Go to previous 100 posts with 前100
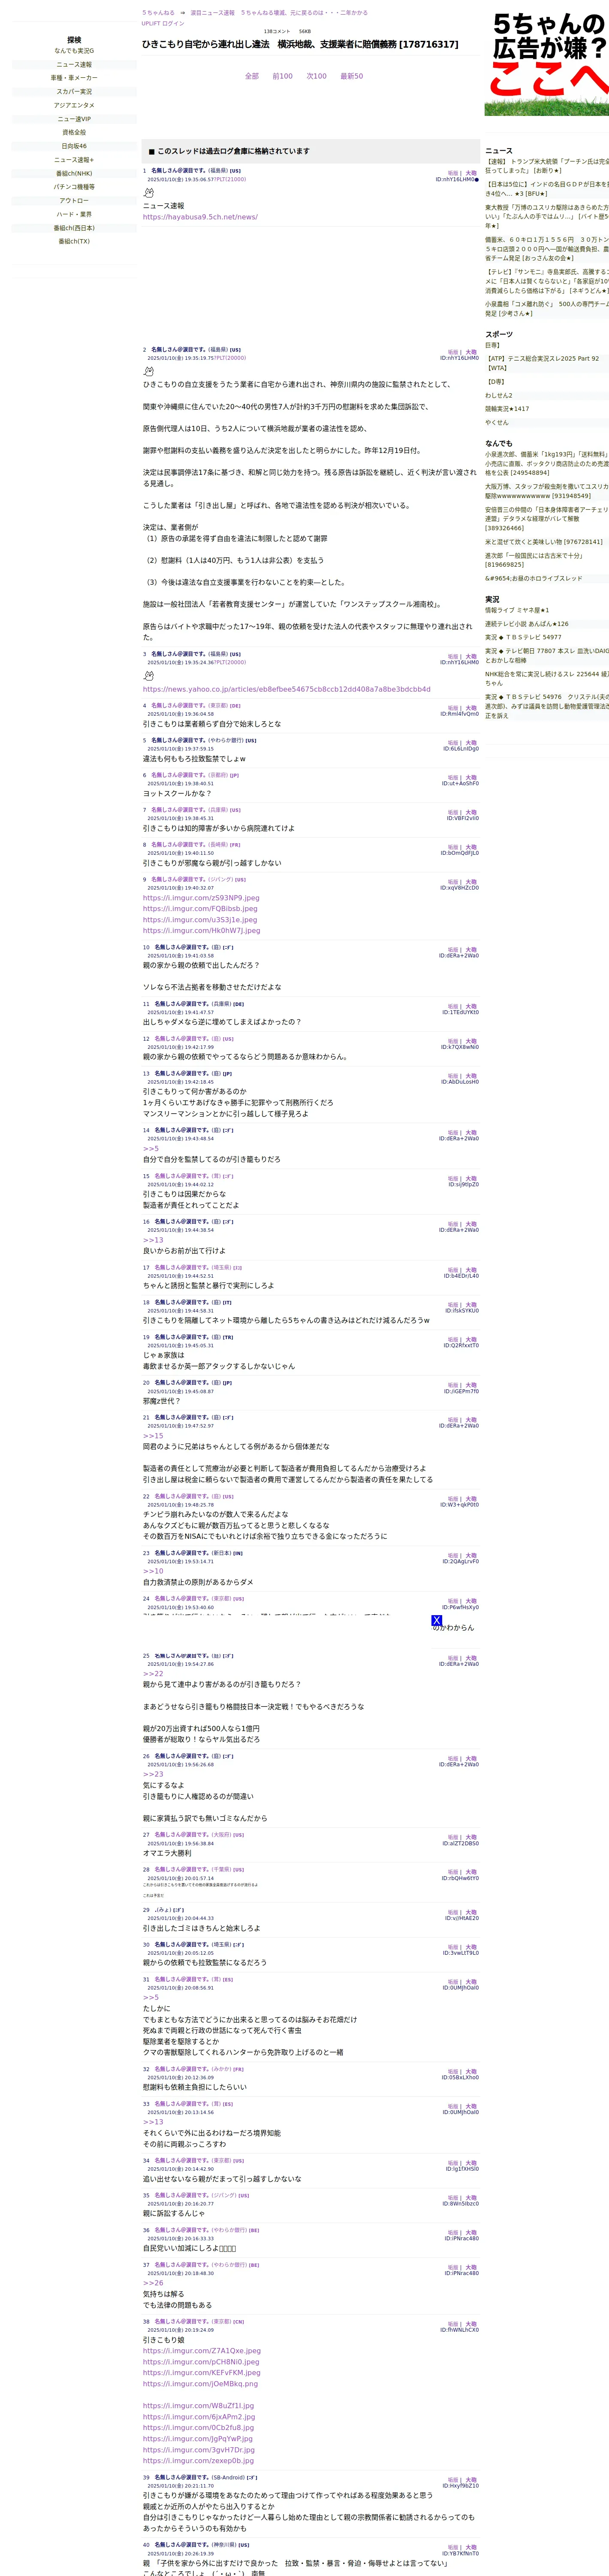The image size is (609, 2576). (x=283, y=76)
